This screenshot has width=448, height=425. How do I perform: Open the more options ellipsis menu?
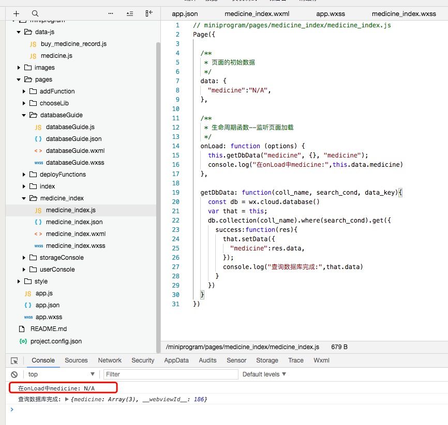111,13
